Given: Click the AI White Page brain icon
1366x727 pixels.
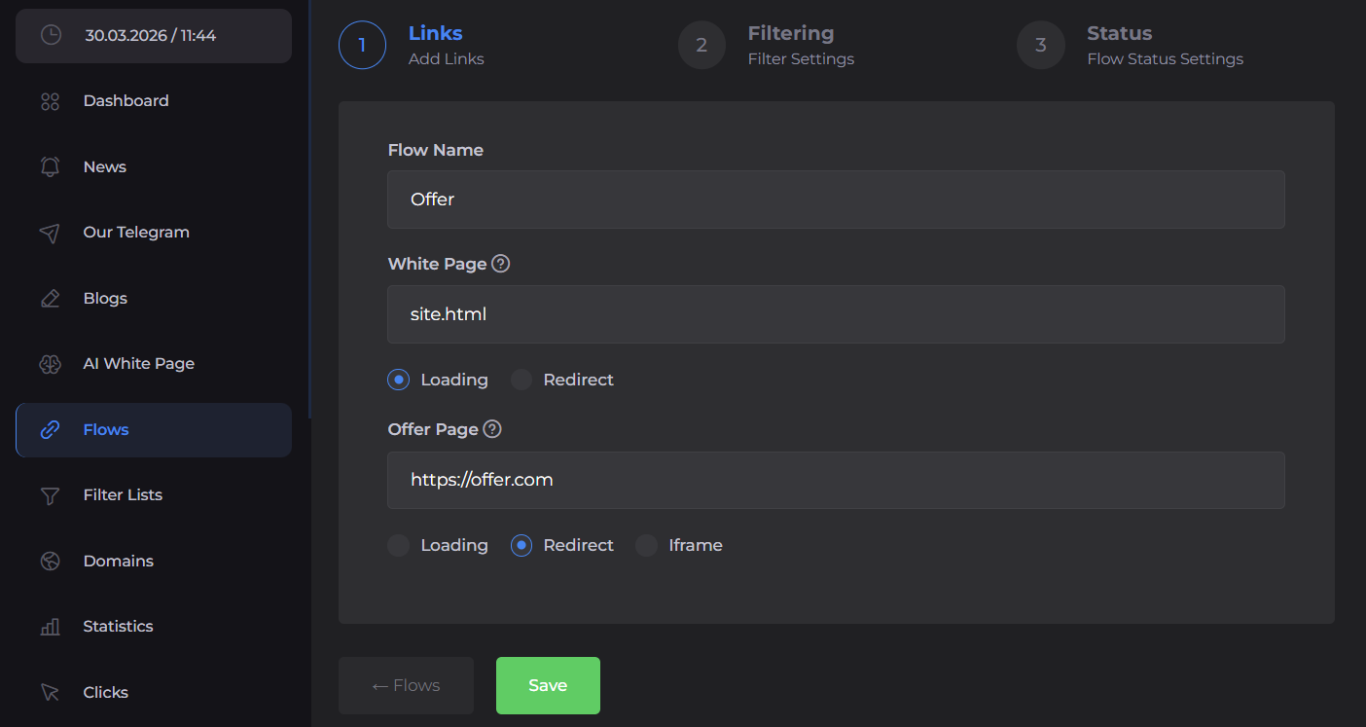Looking at the screenshot, I should [50, 364].
